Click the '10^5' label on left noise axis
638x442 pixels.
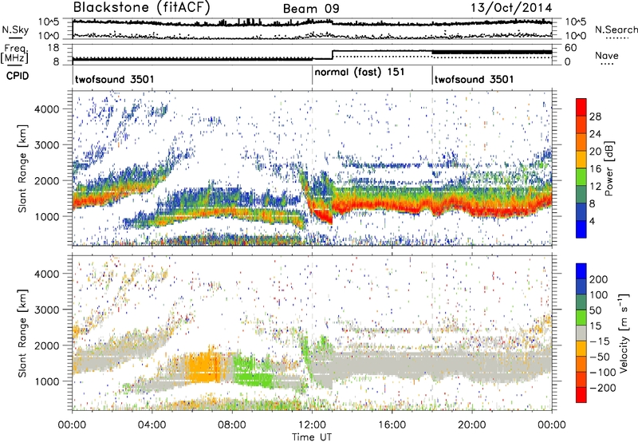pyautogui.click(x=49, y=22)
